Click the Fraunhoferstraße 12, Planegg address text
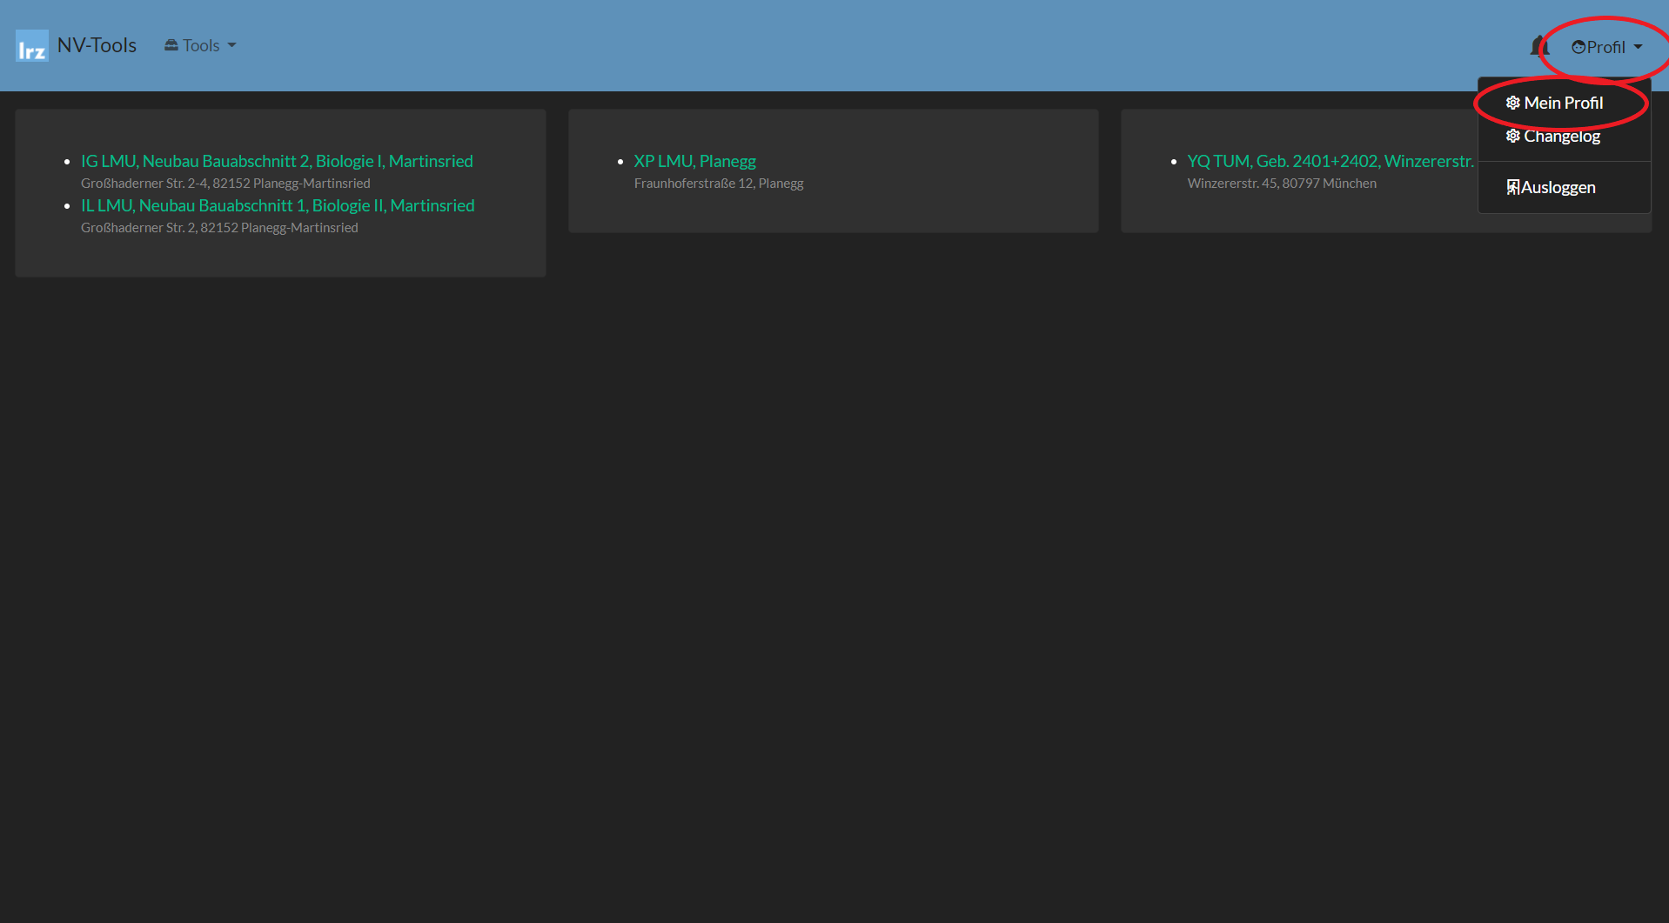1669x923 pixels. point(719,184)
